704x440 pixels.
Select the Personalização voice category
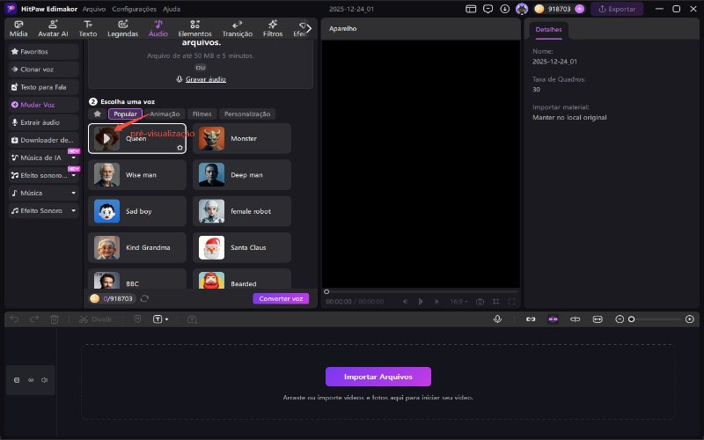247,114
